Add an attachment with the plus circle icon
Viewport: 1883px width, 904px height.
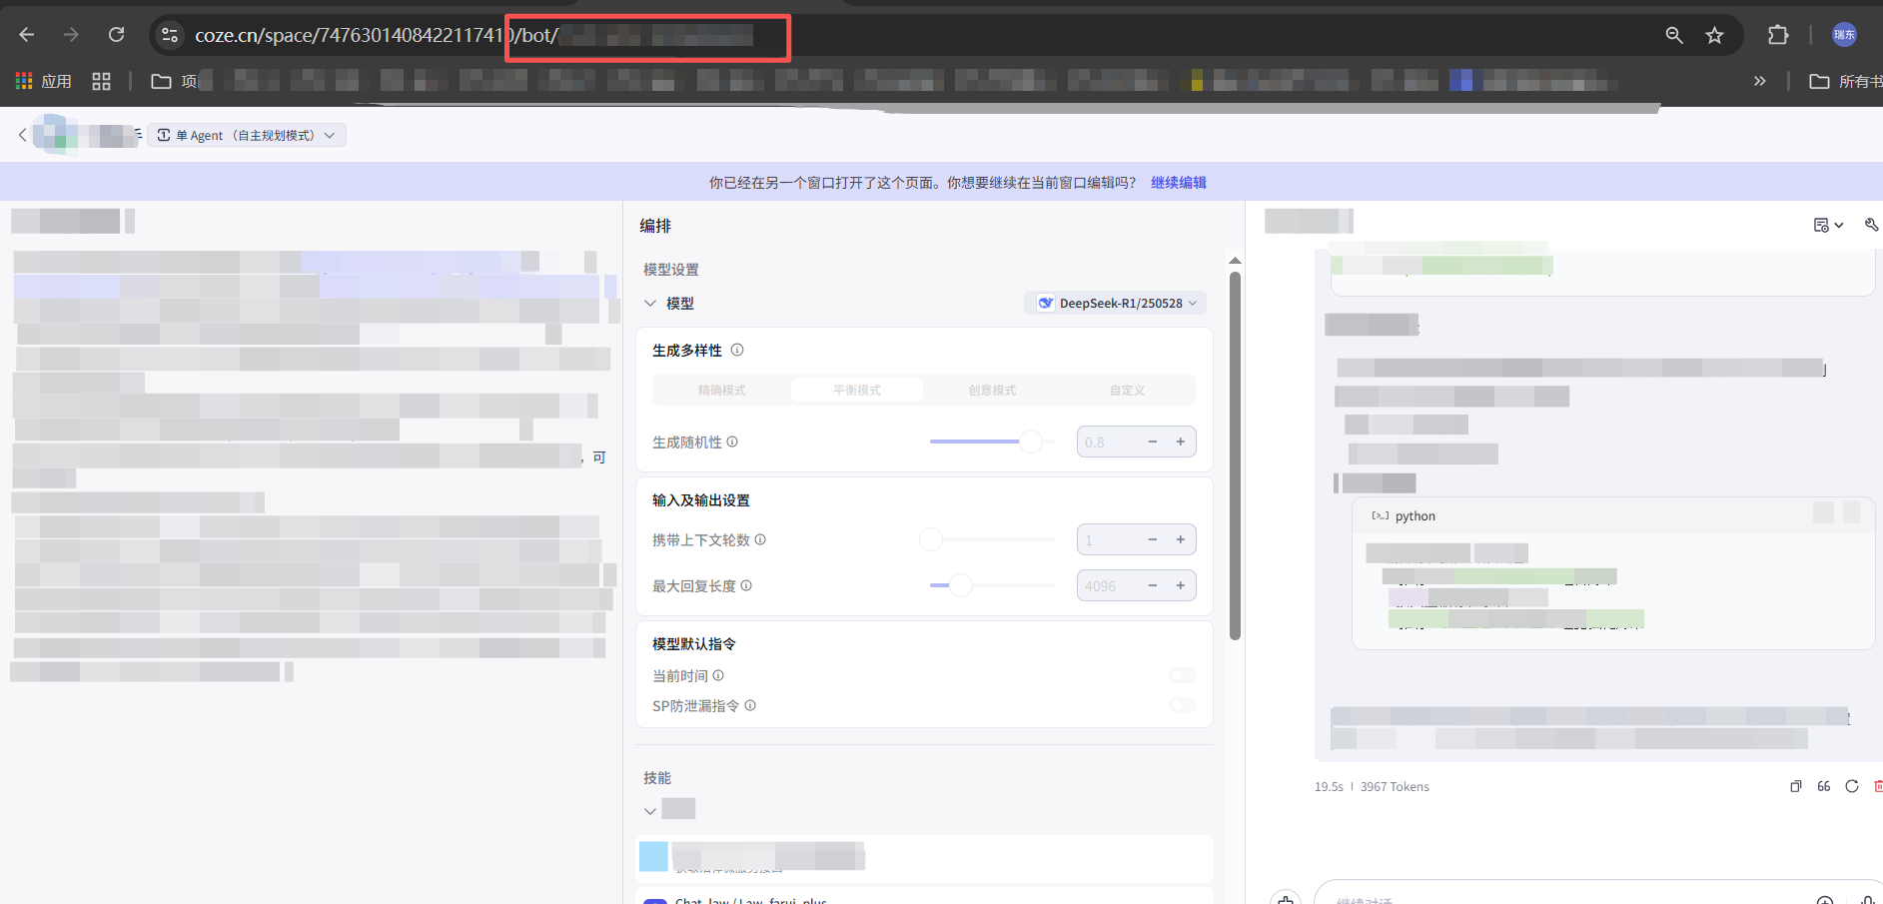tap(1824, 900)
